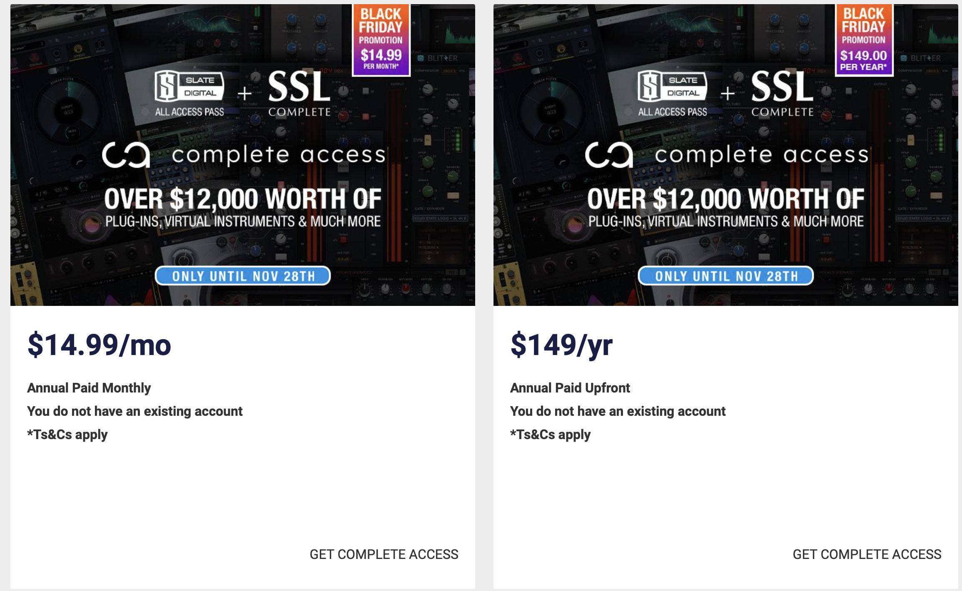Click SSL Complete logo on monthly banner
The width and height of the screenshot is (962, 591).
[299, 94]
